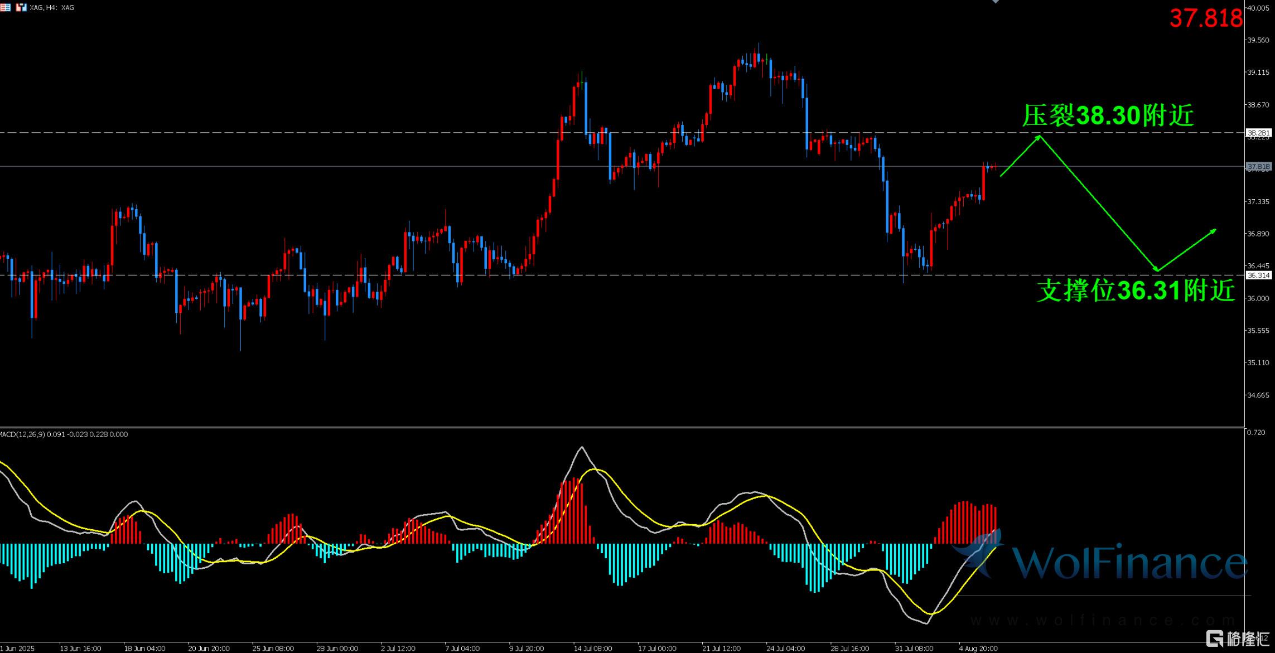This screenshot has height=653, width=1275.
Task: Click the large red 37.818 price display
Action: (x=1206, y=18)
